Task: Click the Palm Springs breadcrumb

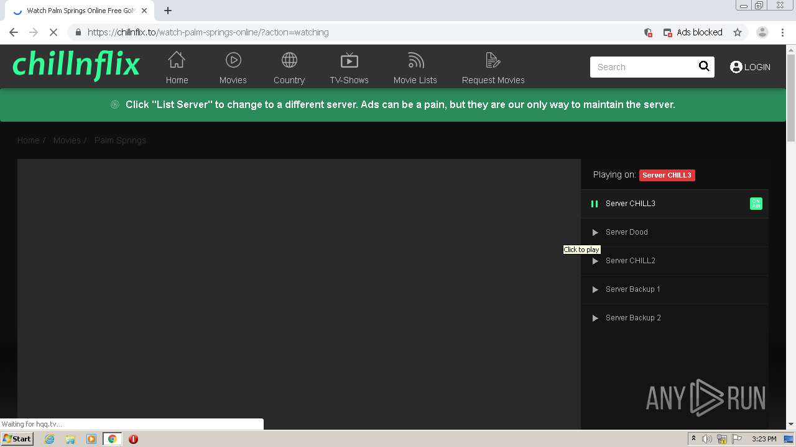Action: pyautogui.click(x=120, y=140)
